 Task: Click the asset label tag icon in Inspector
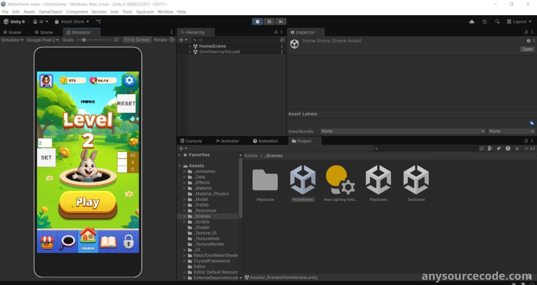coord(532,123)
